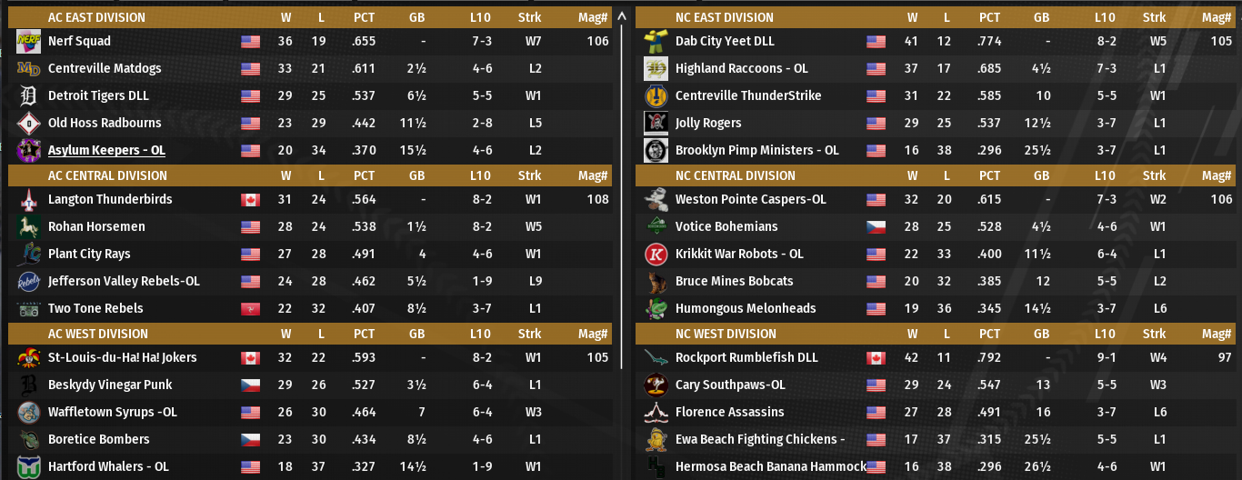Click the Canadian flag beside Langton Thunderbirds

coord(250,200)
